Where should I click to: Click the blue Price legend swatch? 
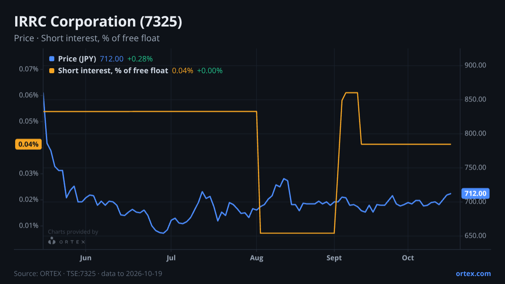pyautogui.click(x=52, y=59)
